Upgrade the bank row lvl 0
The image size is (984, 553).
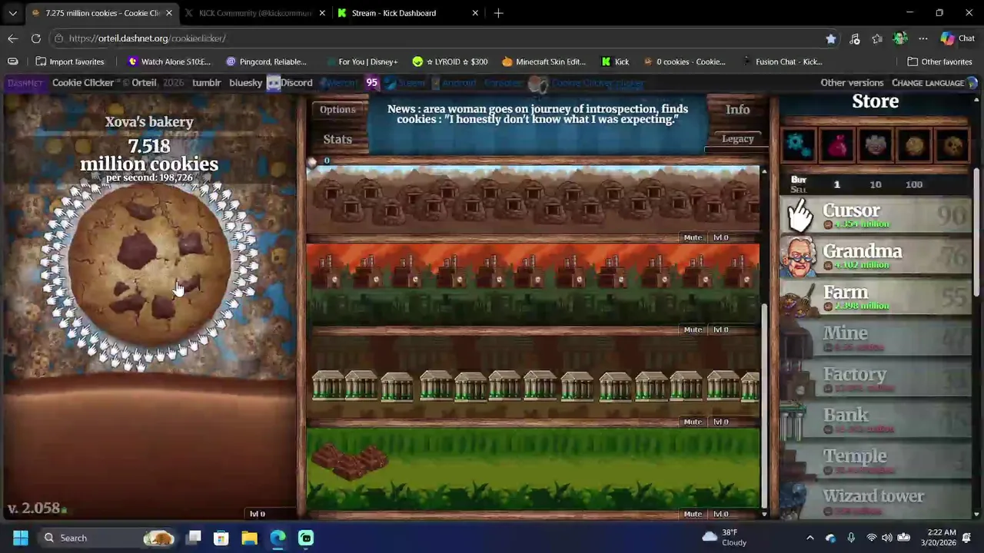pyautogui.click(x=720, y=422)
